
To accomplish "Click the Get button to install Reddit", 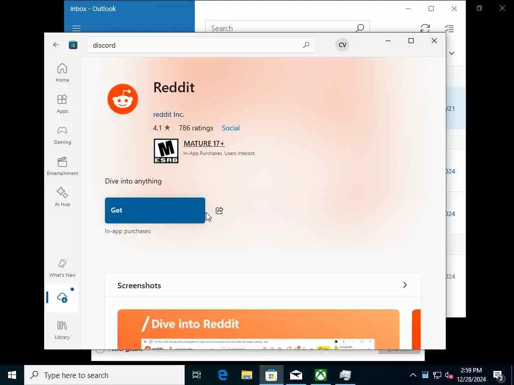I will click(155, 210).
